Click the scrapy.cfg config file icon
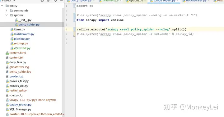 (7, 95)
